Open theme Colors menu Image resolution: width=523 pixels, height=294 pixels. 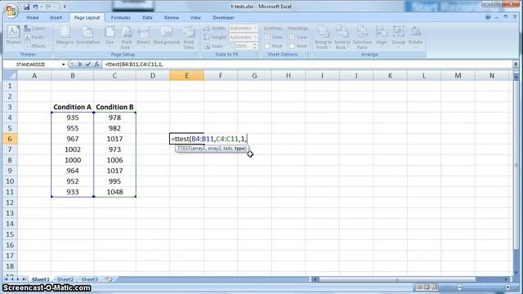(x=36, y=29)
